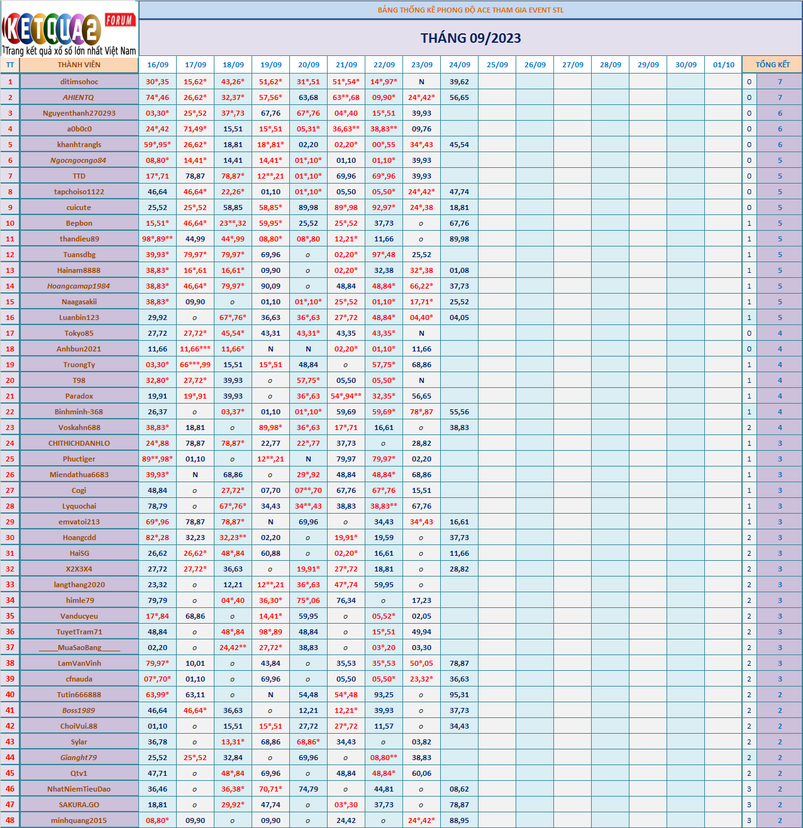Select member name Voskahn688
Viewport: 803px width, 828px height.
(x=79, y=428)
